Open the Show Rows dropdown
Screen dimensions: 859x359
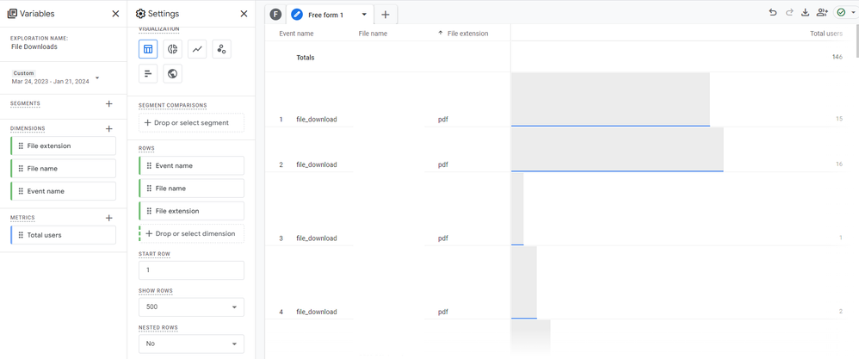click(x=191, y=306)
